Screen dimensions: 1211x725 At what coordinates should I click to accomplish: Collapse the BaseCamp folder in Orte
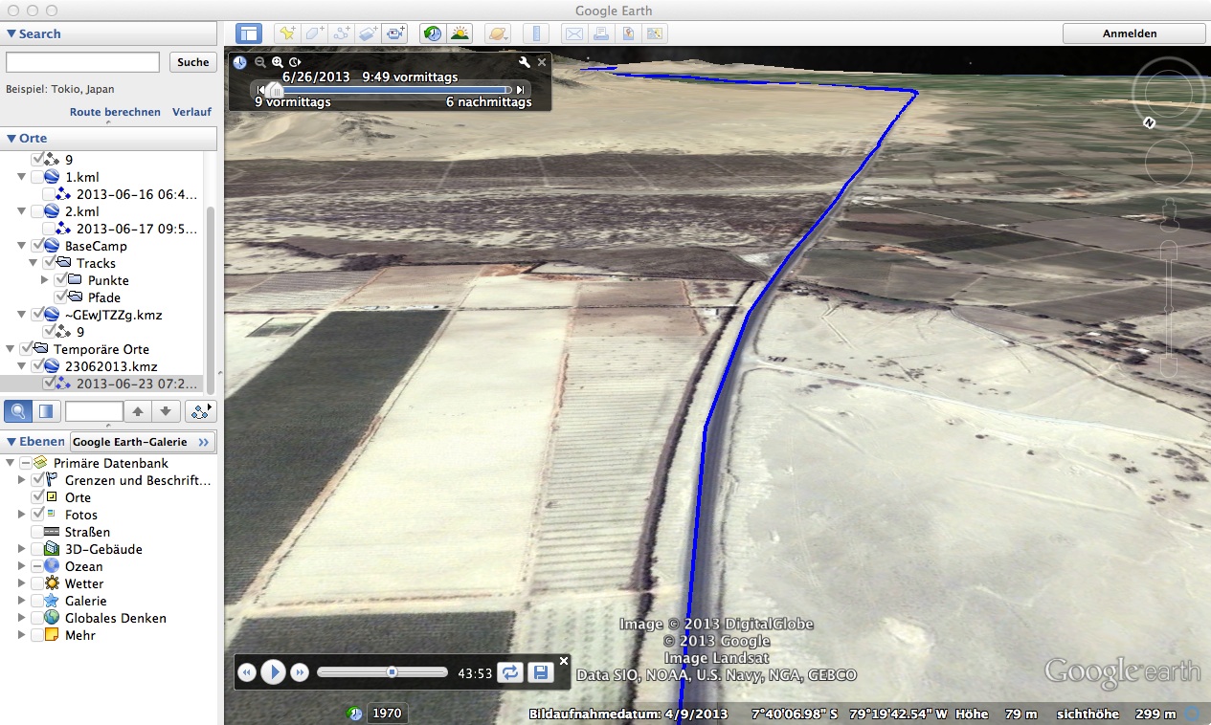pyautogui.click(x=22, y=246)
